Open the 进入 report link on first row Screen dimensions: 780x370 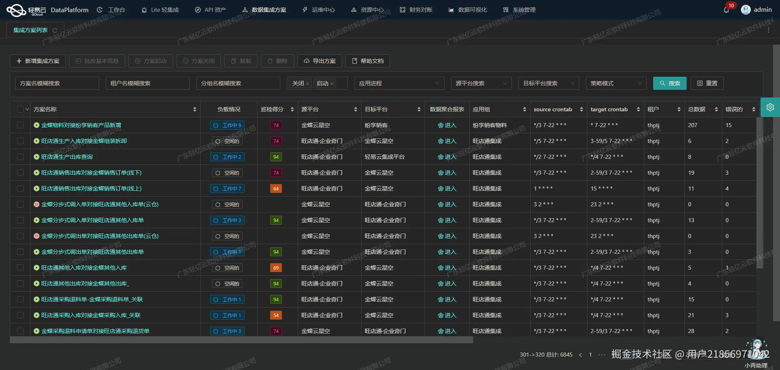(x=447, y=125)
